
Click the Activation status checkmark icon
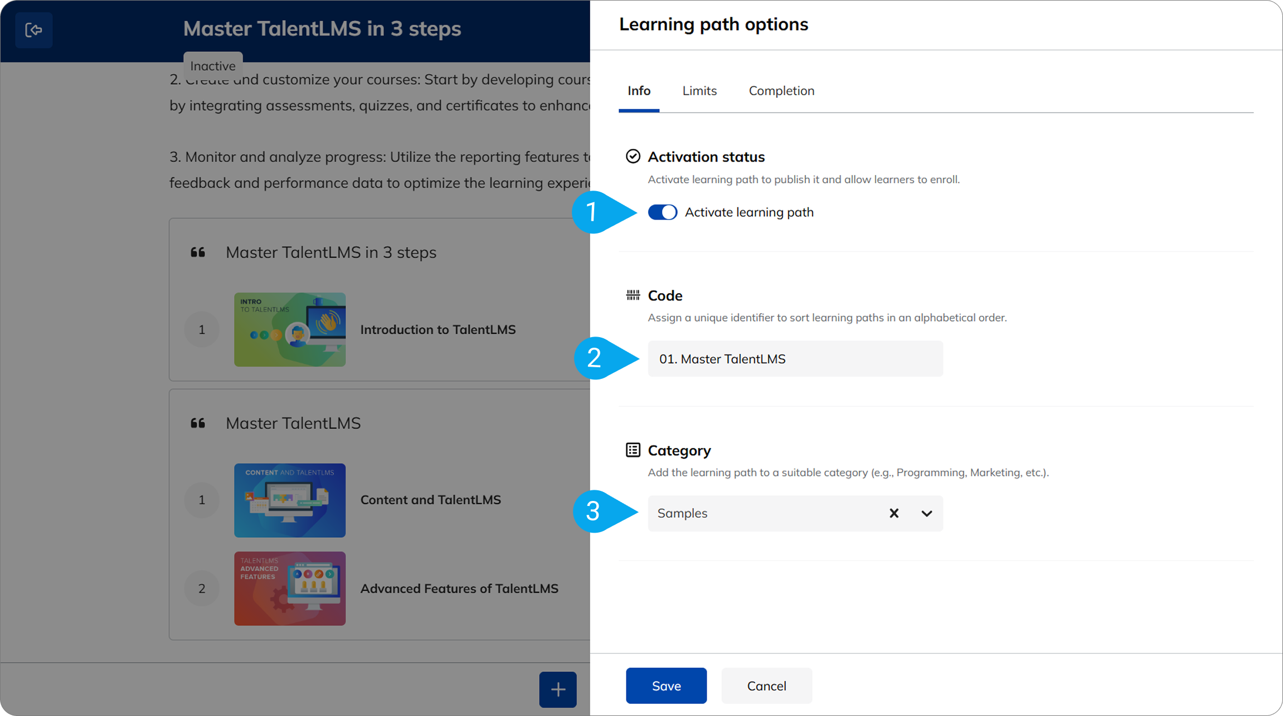[633, 157]
